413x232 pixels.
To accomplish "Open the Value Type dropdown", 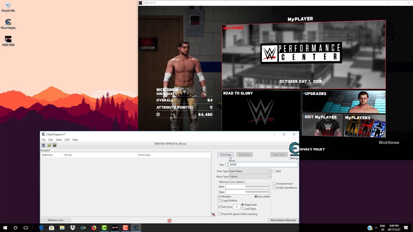I will [250, 177].
